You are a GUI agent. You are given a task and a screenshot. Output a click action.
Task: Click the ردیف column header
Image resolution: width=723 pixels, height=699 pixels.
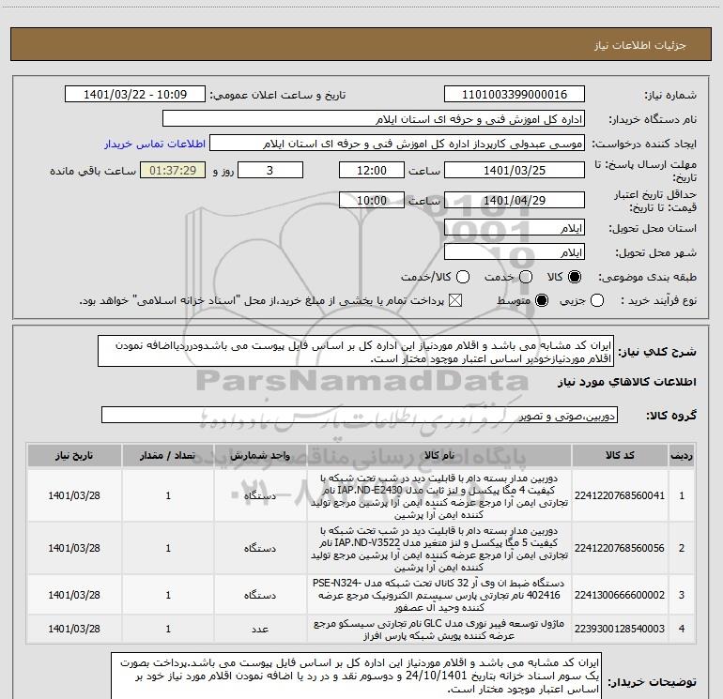tap(682, 455)
